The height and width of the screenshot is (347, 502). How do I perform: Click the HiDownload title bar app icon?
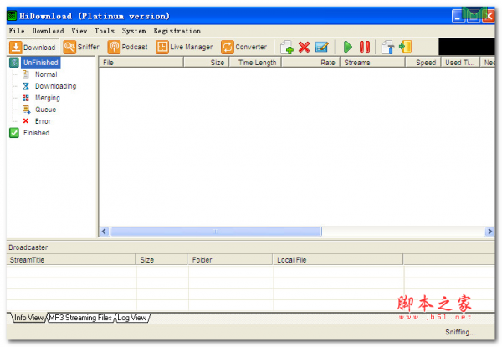[x=12, y=16]
